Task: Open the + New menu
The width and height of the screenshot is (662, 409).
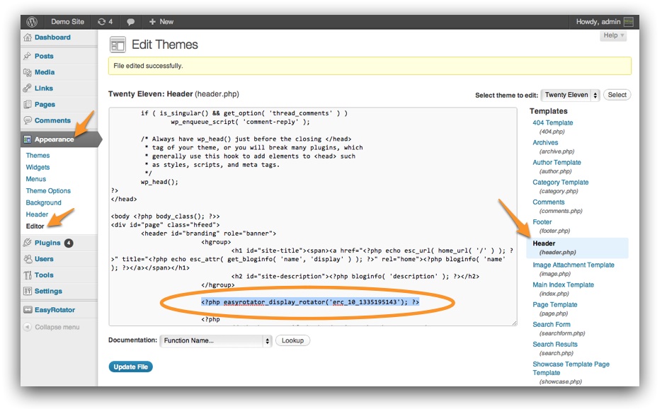Action: click(160, 21)
